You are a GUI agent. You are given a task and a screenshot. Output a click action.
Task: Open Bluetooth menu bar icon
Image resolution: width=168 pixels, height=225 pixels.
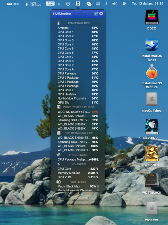tap(106, 4)
